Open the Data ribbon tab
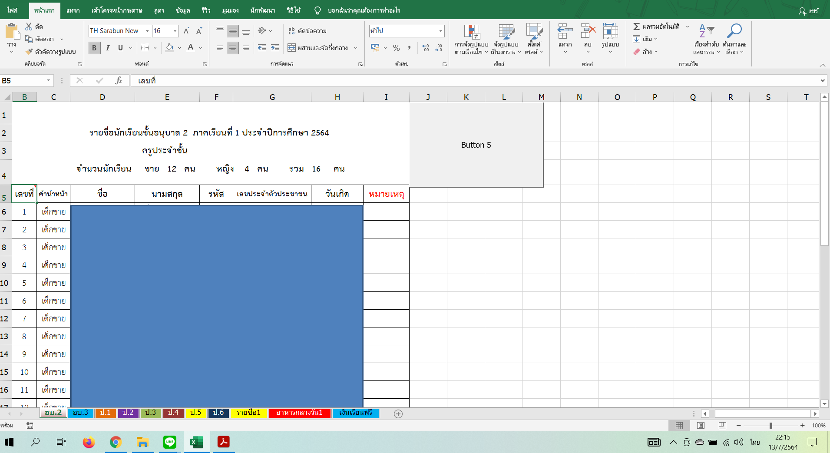 [183, 10]
